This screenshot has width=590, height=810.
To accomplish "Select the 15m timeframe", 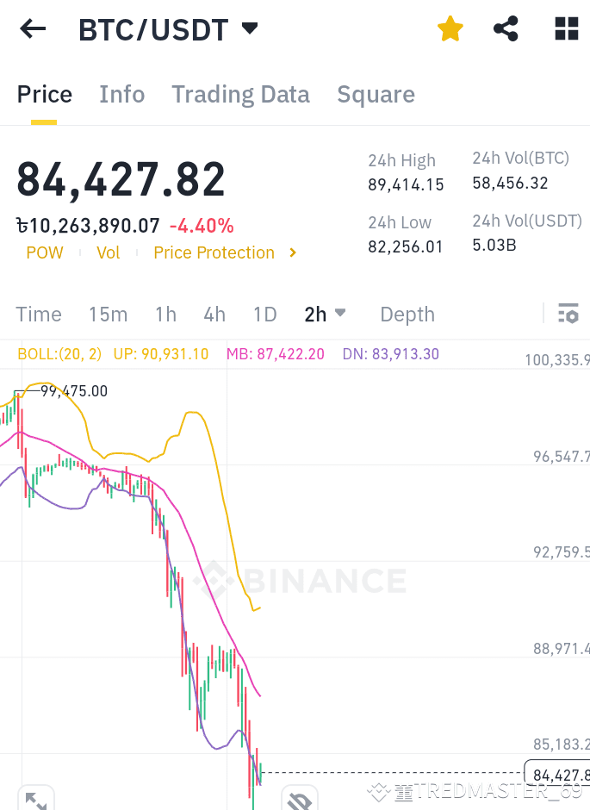I will tap(109, 314).
